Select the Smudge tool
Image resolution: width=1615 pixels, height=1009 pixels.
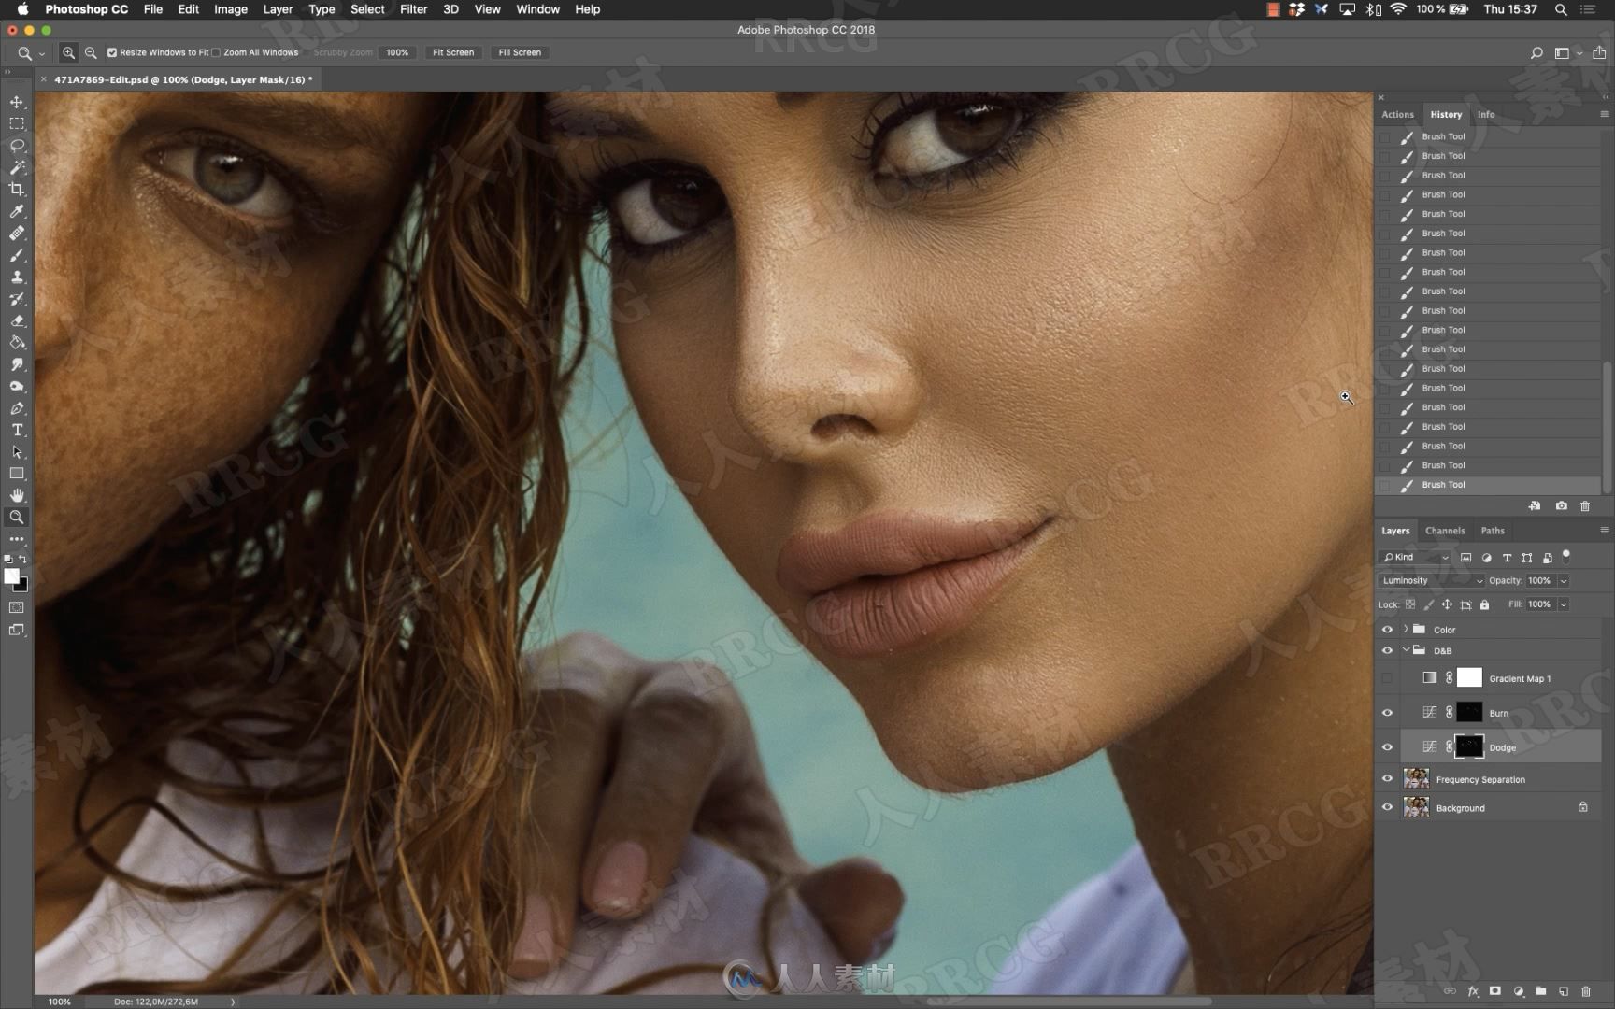17,364
